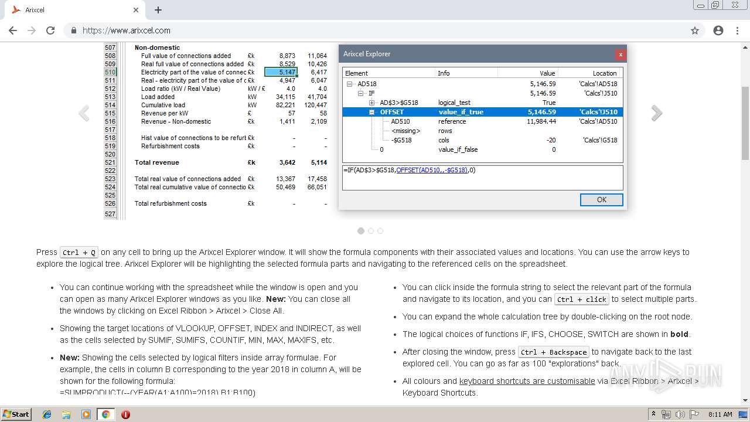Click the OK button in Arixcel Explorer
Image resolution: width=750 pixels, height=422 pixels.
pyautogui.click(x=601, y=200)
